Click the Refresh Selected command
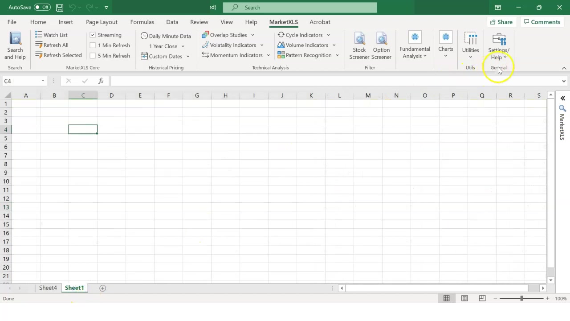Image resolution: width=570 pixels, height=321 pixels. pyautogui.click(x=58, y=55)
